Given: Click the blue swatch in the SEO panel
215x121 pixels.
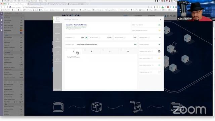Looking at the screenshot, I should point(21,33).
